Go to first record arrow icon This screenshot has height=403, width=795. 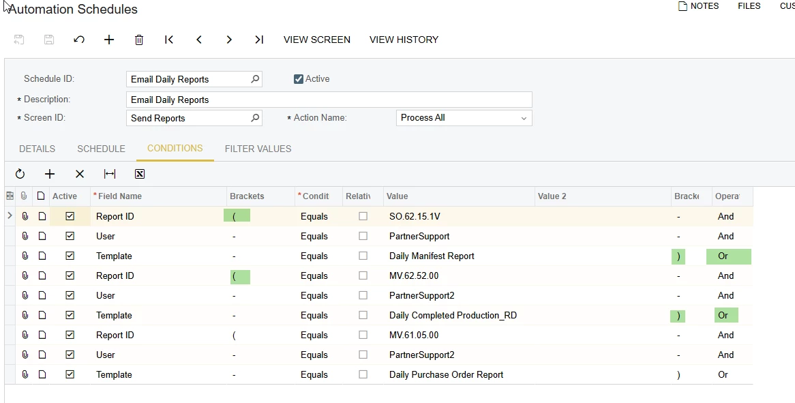pyautogui.click(x=169, y=40)
